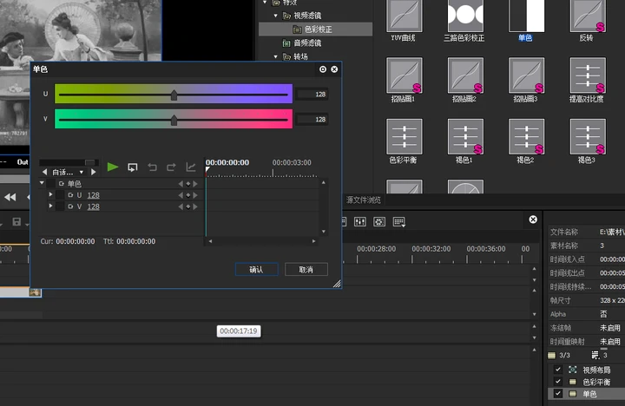Open the keyframe graph view icon
Image resolution: width=625 pixels, height=406 pixels.
(191, 167)
